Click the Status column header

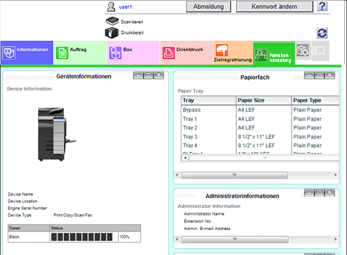click(95, 228)
